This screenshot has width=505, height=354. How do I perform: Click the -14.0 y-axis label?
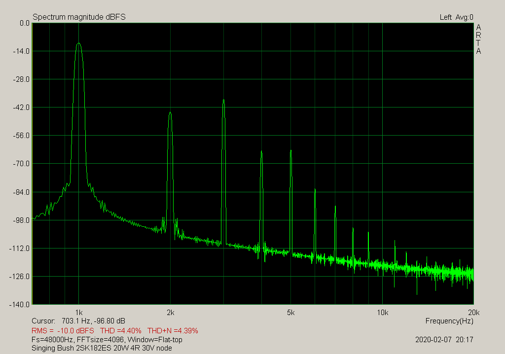[21, 51]
